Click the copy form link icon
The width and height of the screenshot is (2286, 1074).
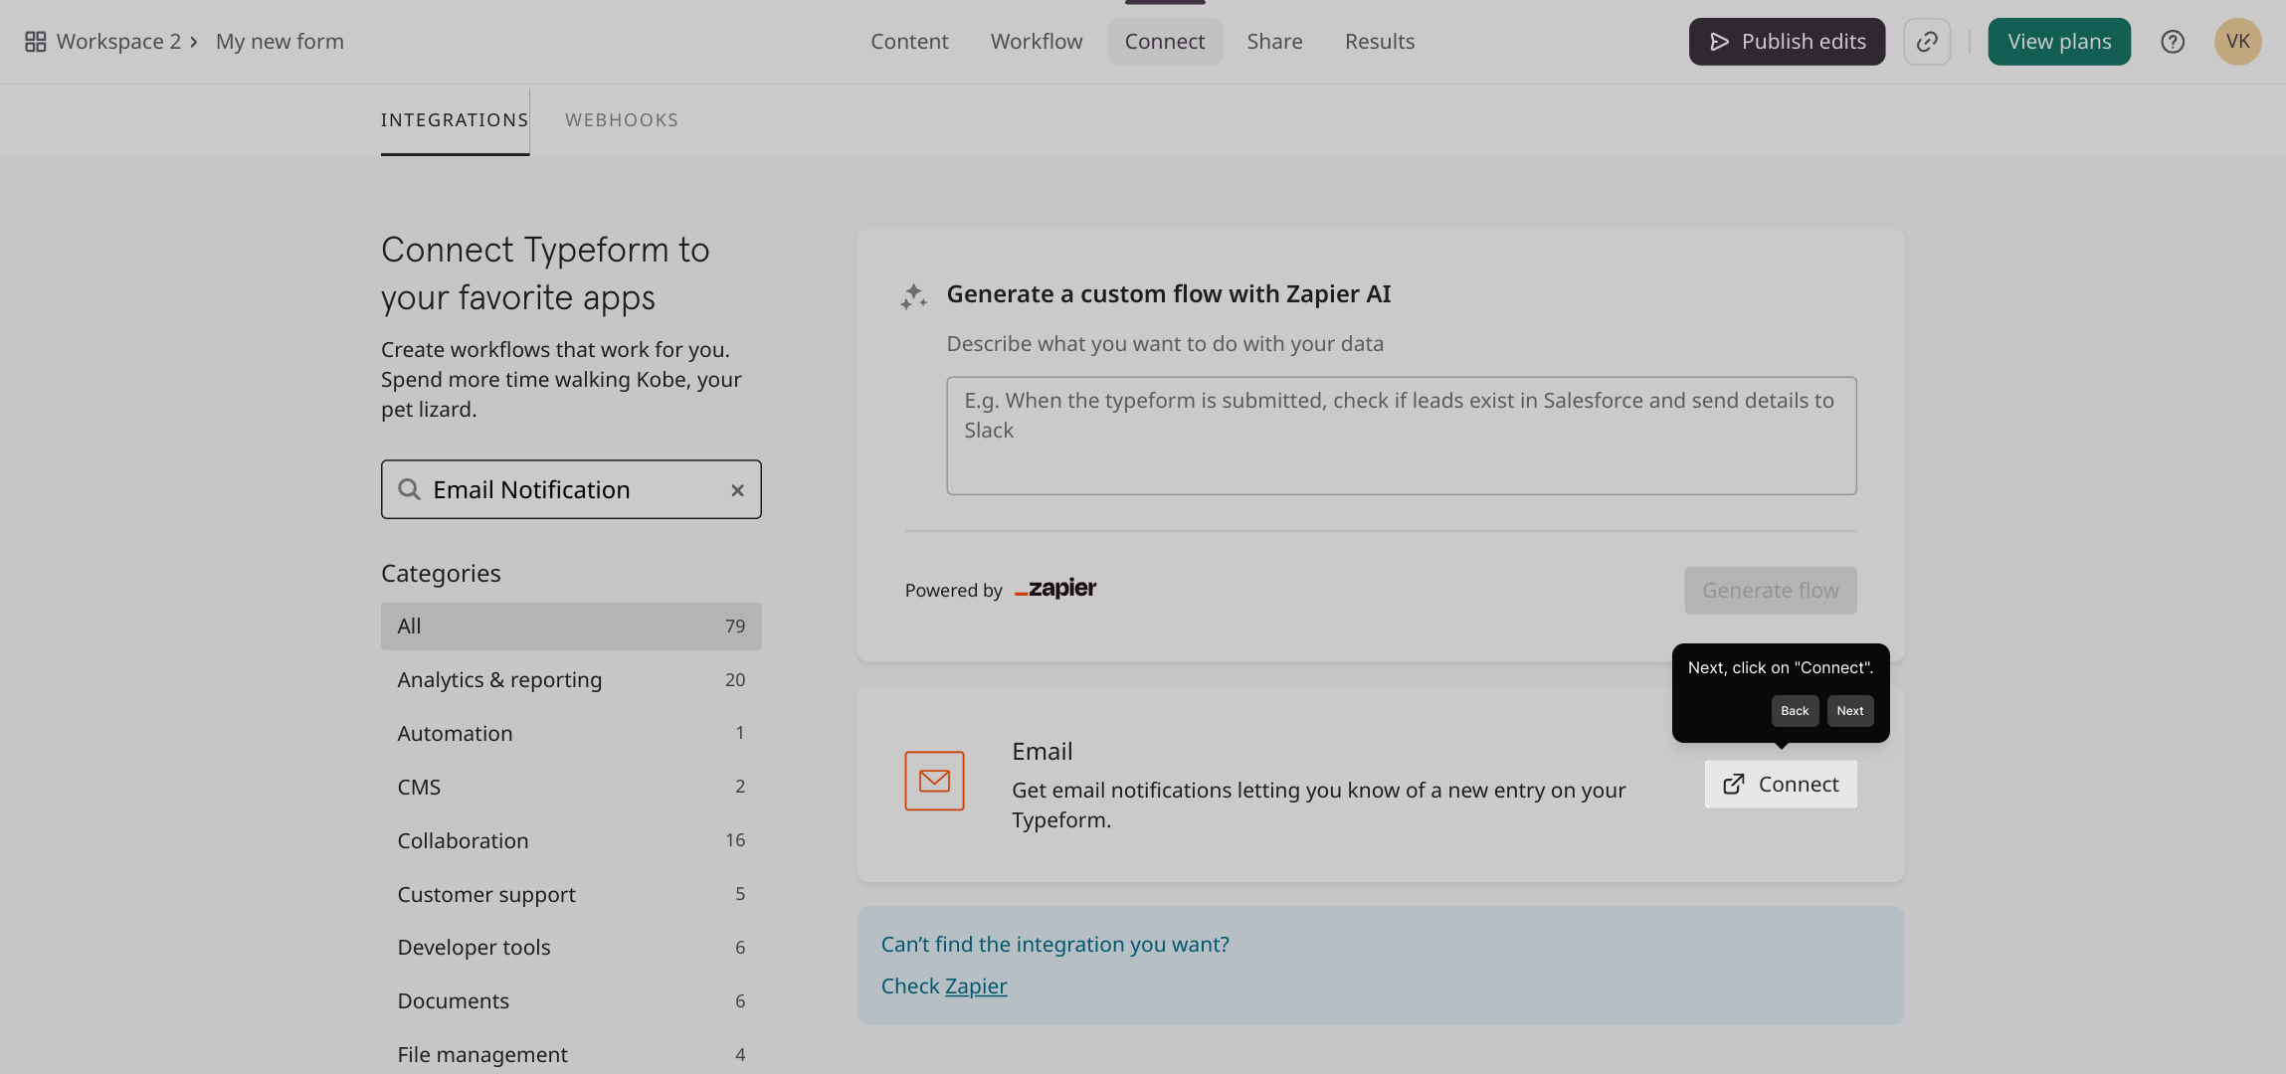[x=1927, y=42]
